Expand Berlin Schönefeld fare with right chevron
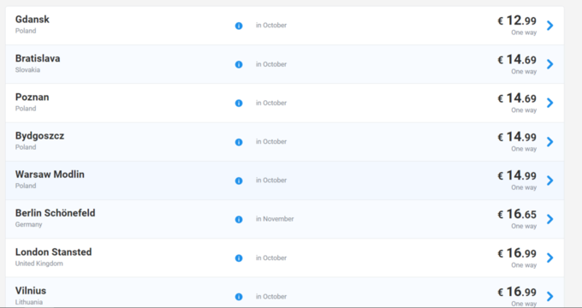This screenshot has width=582, height=308. coord(550,219)
